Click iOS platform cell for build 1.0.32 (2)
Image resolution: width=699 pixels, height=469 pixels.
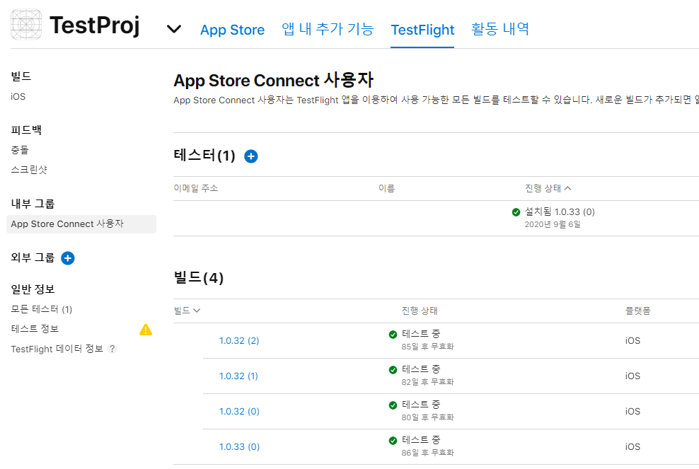click(632, 340)
